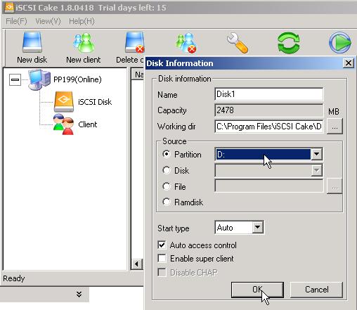Click the OK button
The width and height of the screenshot is (357, 310).
[257, 290]
